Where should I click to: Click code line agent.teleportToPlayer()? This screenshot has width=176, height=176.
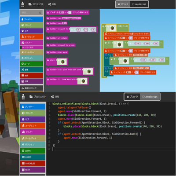[75, 107]
